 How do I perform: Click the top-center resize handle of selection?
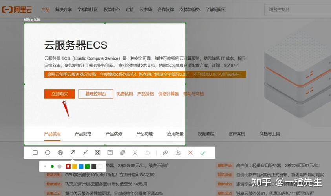[x=105, y=23]
